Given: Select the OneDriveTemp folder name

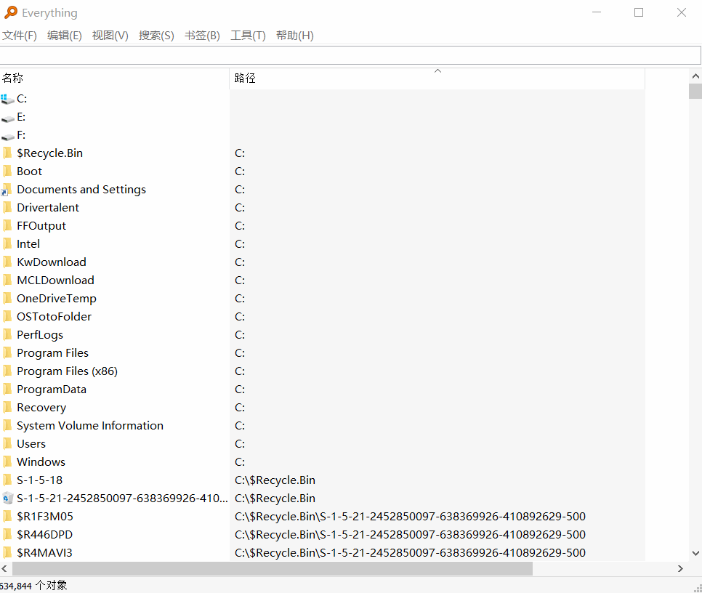Looking at the screenshot, I should pyautogui.click(x=57, y=299).
